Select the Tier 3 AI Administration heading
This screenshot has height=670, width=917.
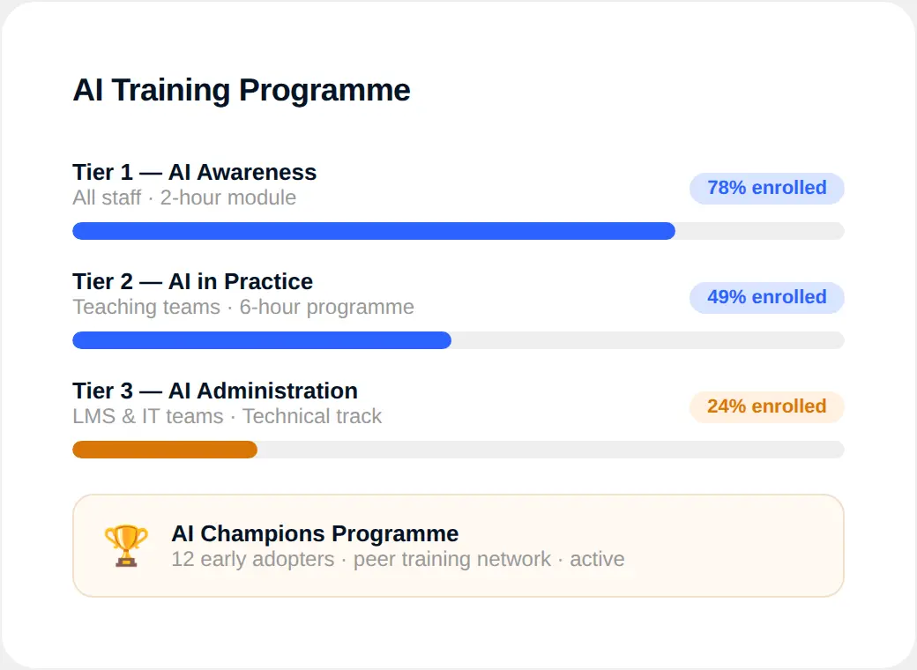pyautogui.click(x=215, y=391)
